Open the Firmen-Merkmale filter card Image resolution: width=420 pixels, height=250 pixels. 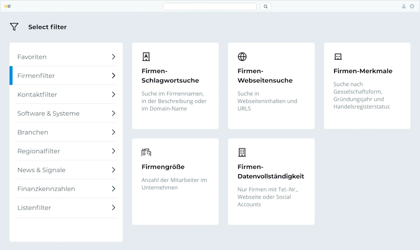367,86
